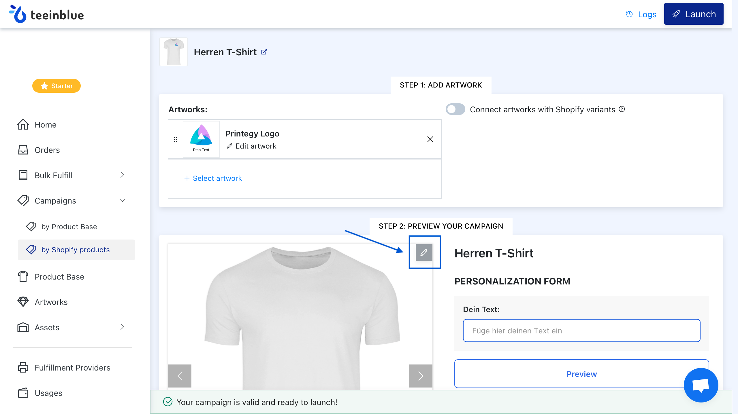Image resolution: width=738 pixels, height=414 pixels.
Task: Open the Logs history link
Action: coord(641,14)
